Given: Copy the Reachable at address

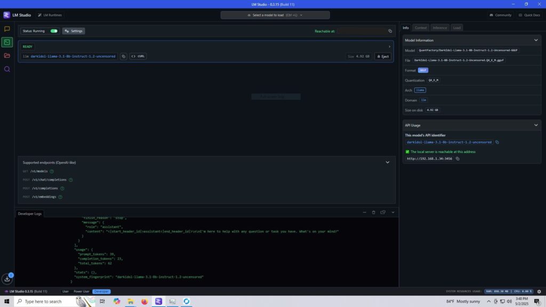Looking at the screenshot, I should click(390, 31).
